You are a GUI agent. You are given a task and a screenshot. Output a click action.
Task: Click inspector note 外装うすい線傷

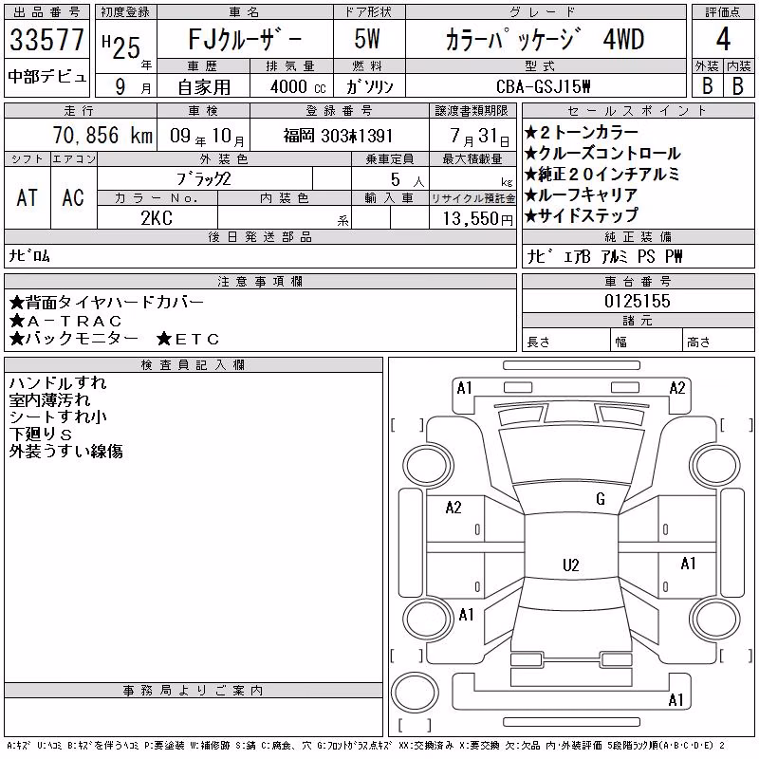coord(65,451)
